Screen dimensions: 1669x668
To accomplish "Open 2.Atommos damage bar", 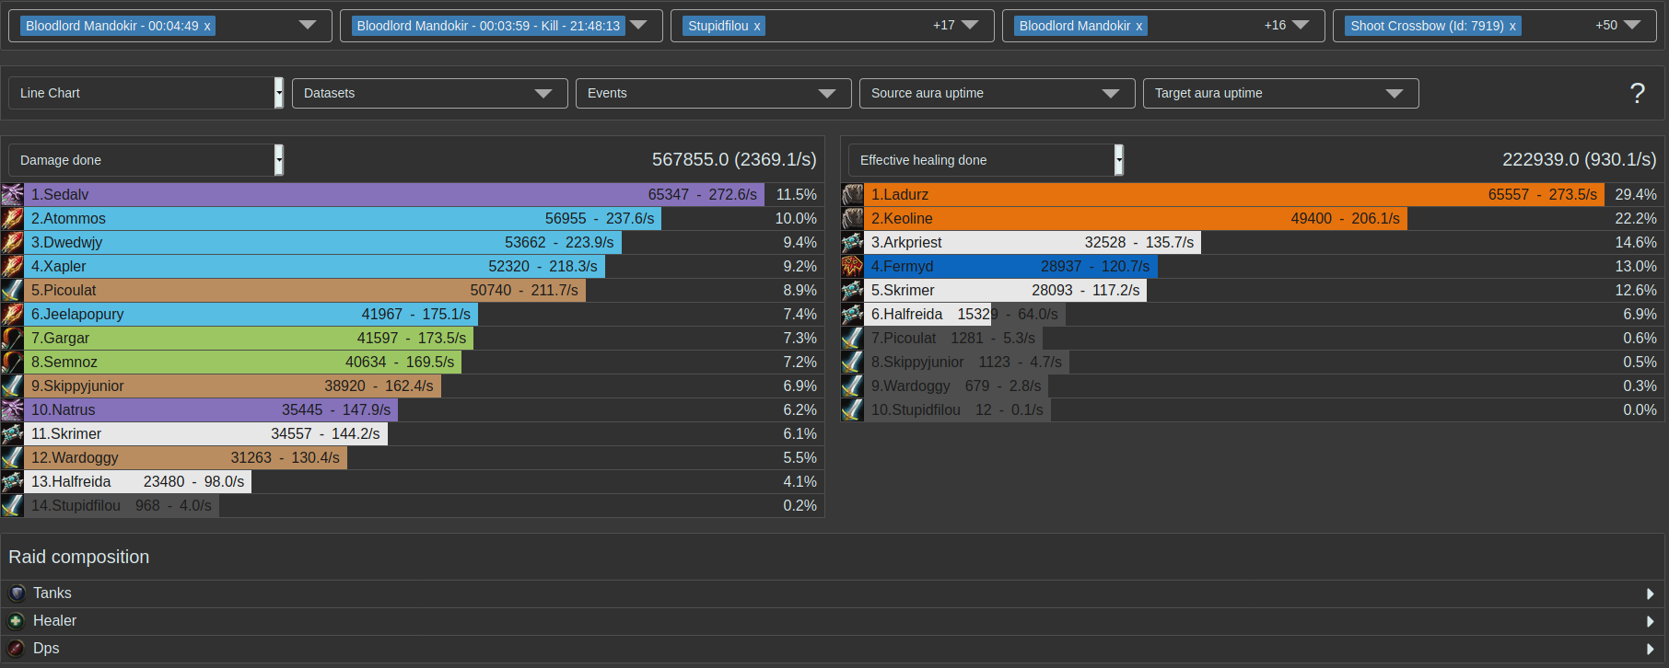I will 343,218.
